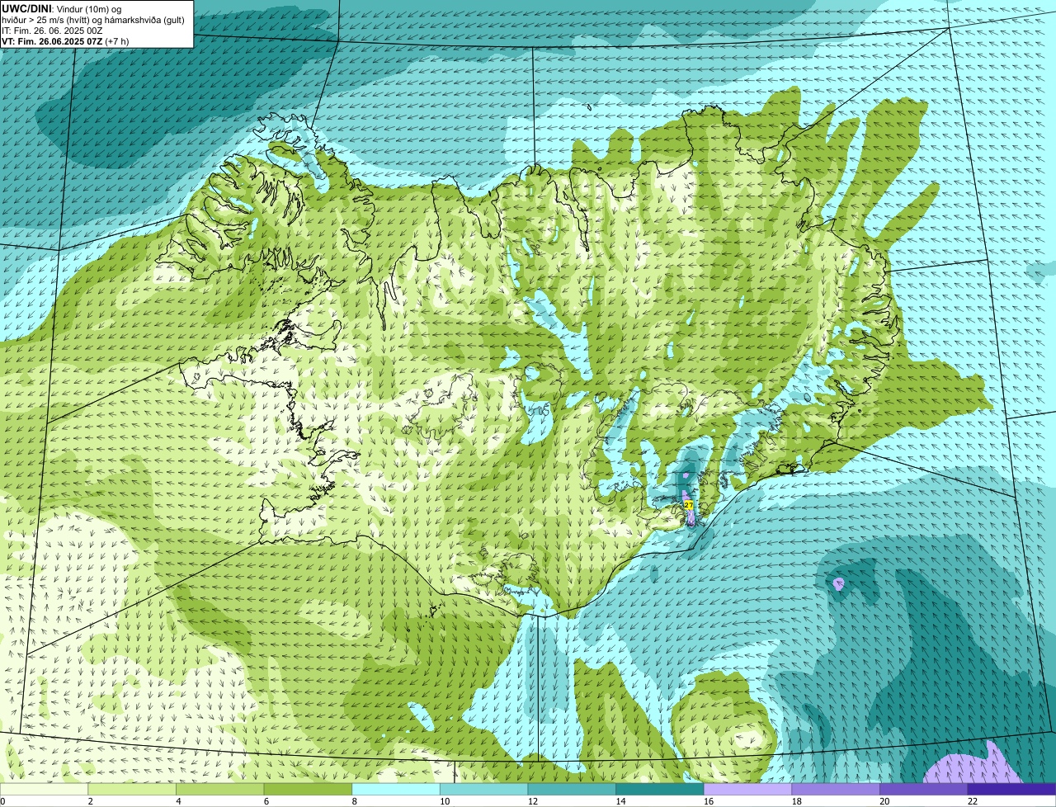Viewport: 1056px width, 807px height.
Task: Click the 'VT: Fim. 26.06.2025 07Z (+7 h)' line
Action: (x=65, y=40)
